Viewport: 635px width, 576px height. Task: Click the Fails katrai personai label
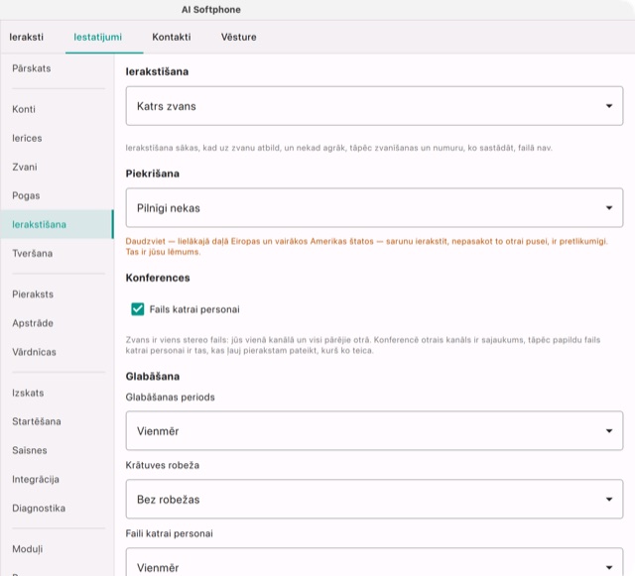coord(194,309)
